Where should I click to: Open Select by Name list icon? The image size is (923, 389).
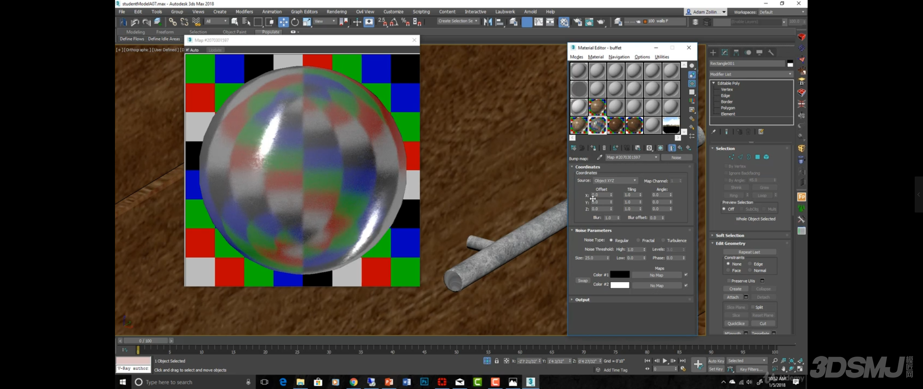[x=246, y=22]
